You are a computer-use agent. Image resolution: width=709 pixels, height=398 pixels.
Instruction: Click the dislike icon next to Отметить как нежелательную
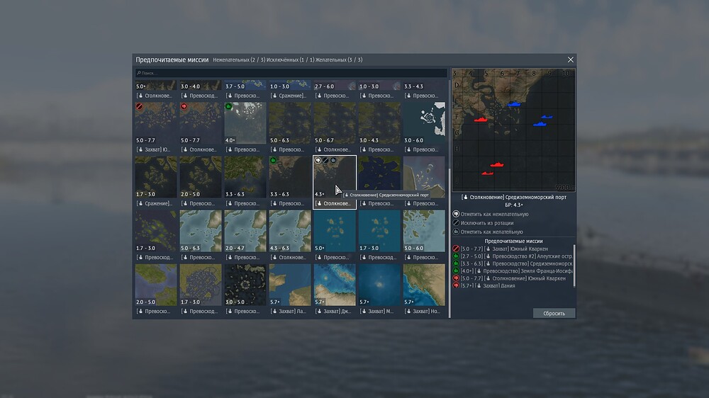tap(456, 214)
